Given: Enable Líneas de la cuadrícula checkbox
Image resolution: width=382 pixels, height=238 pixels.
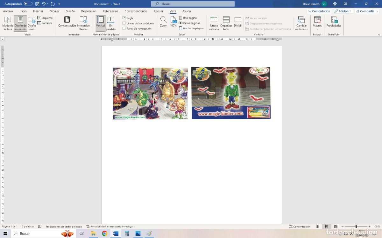Looking at the screenshot, I should click(x=124, y=23).
